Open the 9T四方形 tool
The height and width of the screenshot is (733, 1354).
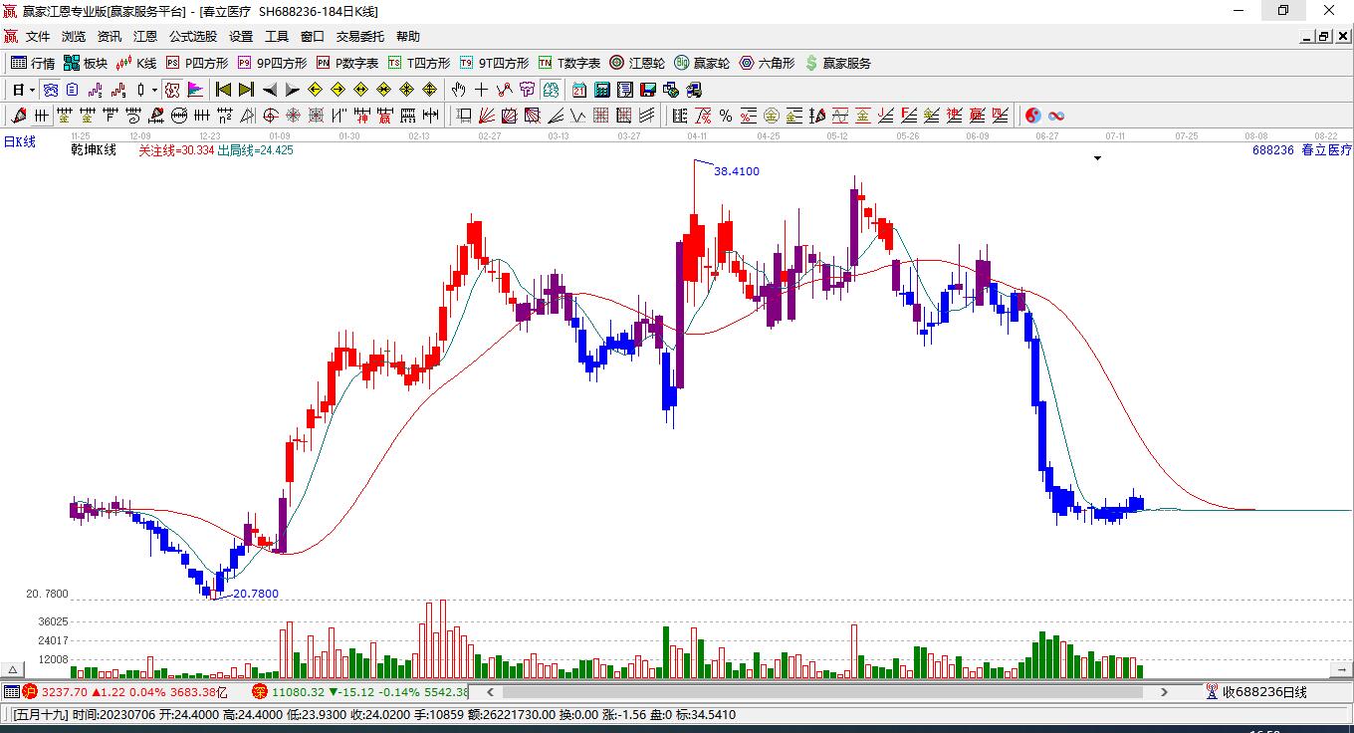point(494,63)
